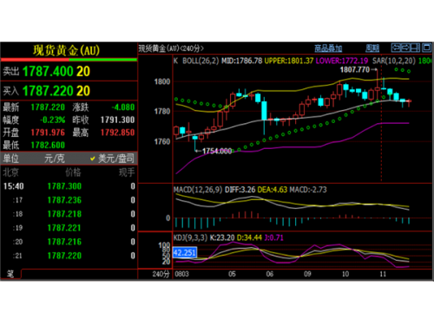The height and width of the screenshot is (325, 434).
Task: Click the 11 date marker on the time axis
Action: point(383,274)
